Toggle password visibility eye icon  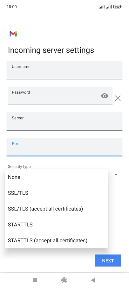click(105, 96)
